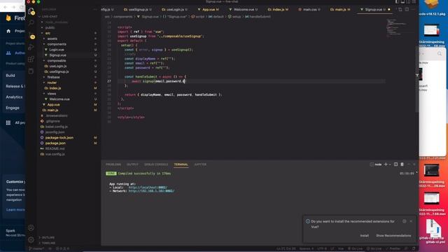Click the new terminal plus icon

pyautogui.click(x=386, y=164)
